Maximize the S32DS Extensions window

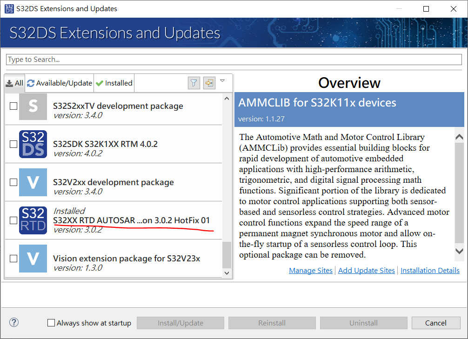point(426,9)
